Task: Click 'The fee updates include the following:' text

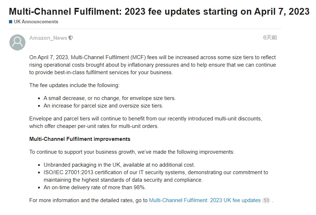Action: pyautogui.click(x=74, y=85)
